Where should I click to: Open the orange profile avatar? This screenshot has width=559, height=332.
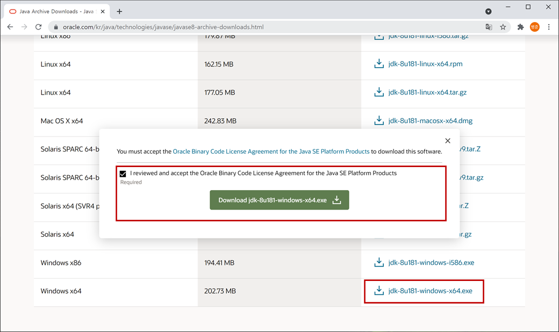point(534,27)
